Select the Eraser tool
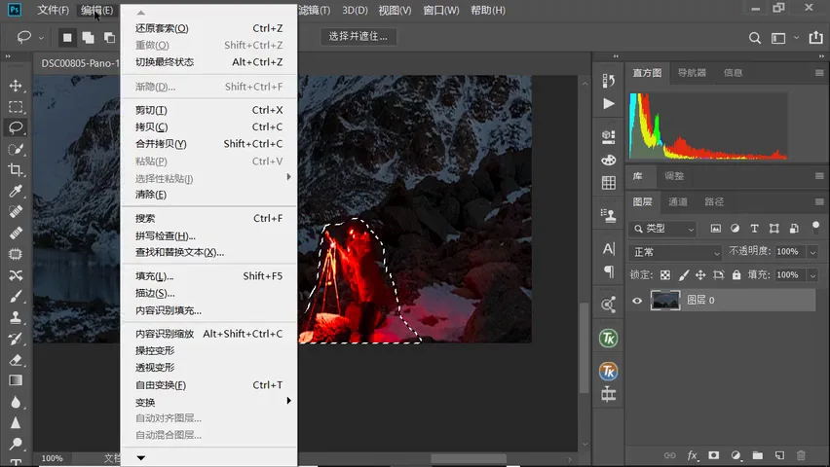830x467 pixels. 16,360
